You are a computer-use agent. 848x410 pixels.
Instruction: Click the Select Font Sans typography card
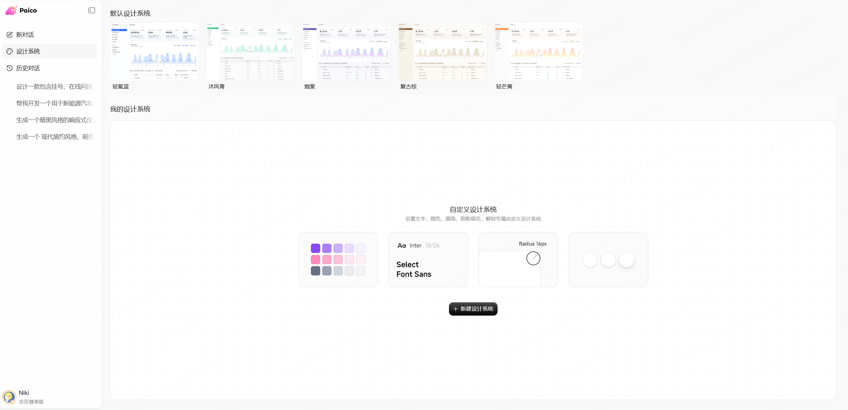428,260
